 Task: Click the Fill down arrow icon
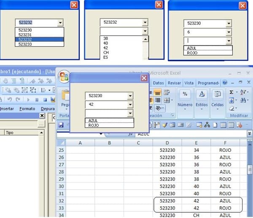(231, 100)
